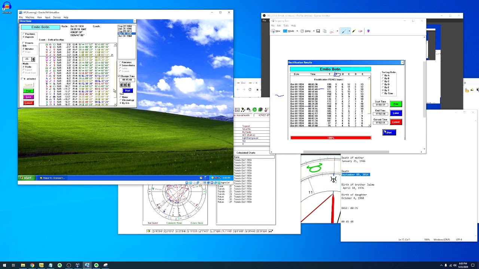
Task: Click the orb value stepper arrows
Action: 33,59
